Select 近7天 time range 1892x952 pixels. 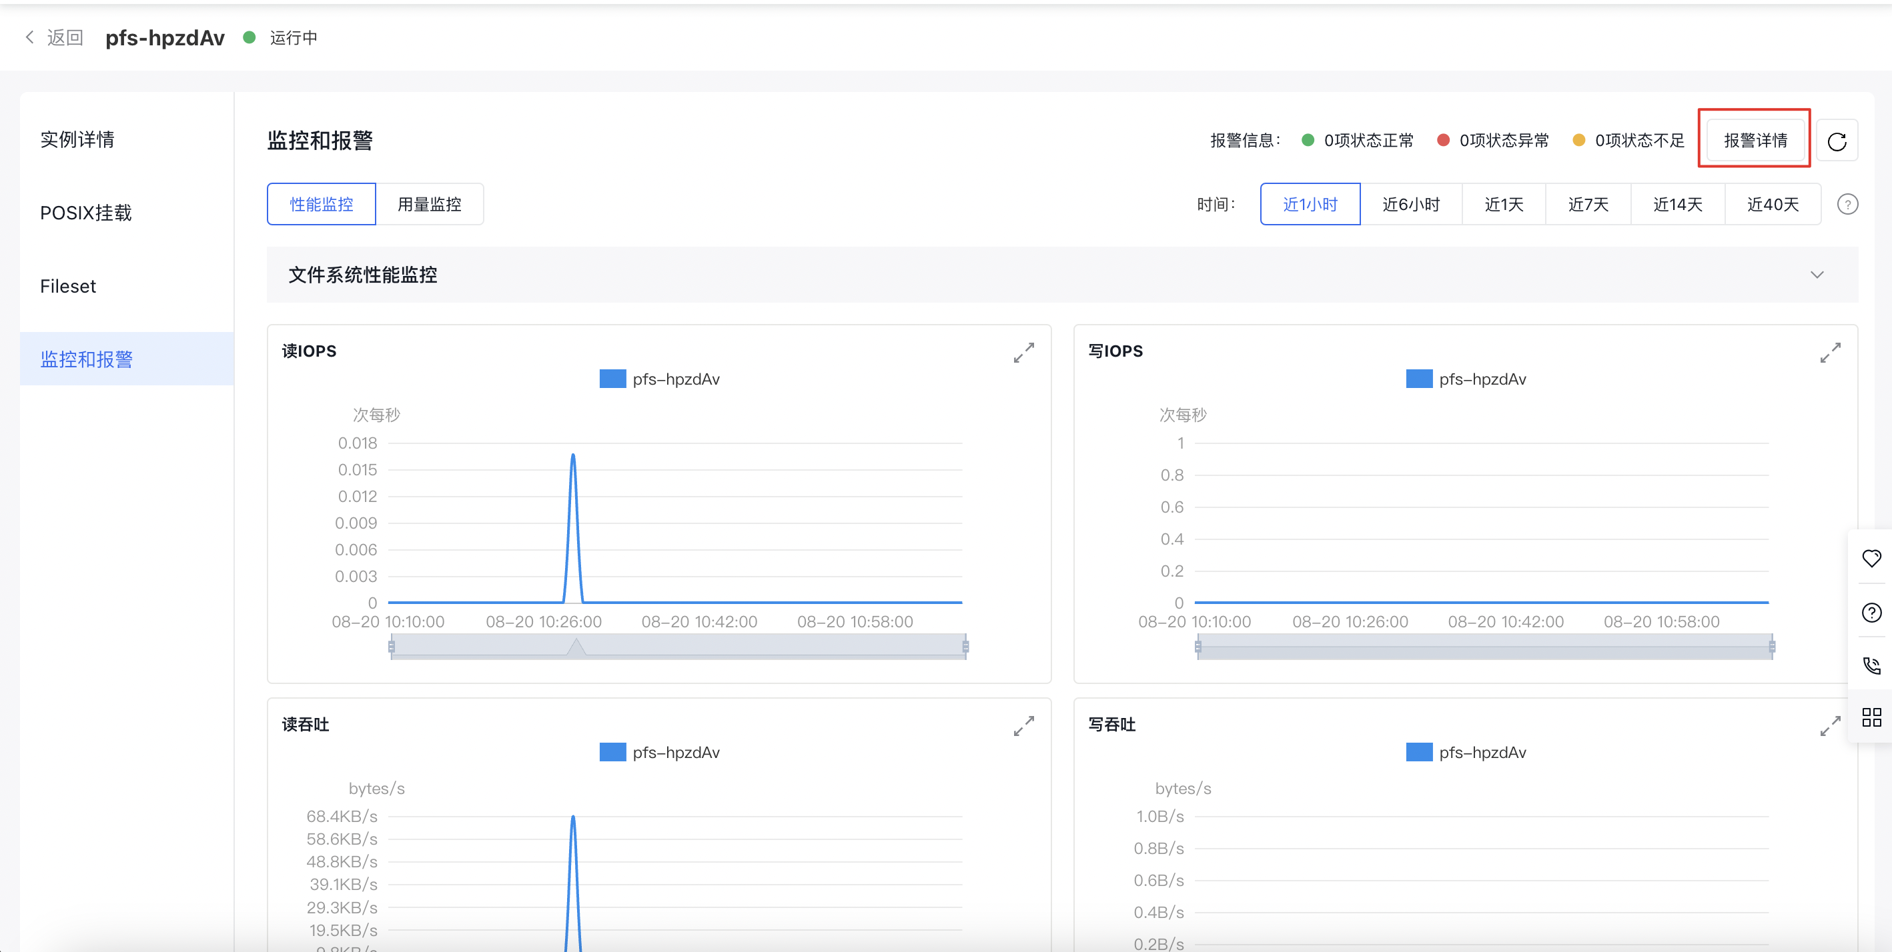(1588, 204)
